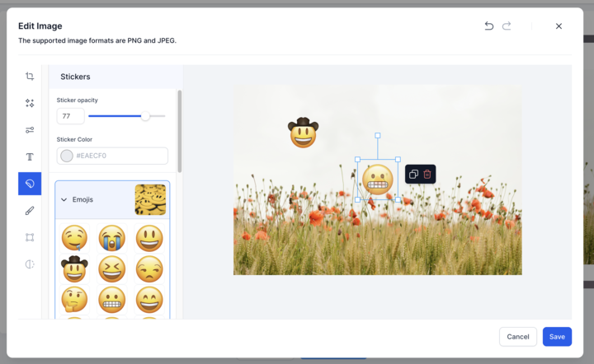Click the sticker opacity slider handle

145,116
